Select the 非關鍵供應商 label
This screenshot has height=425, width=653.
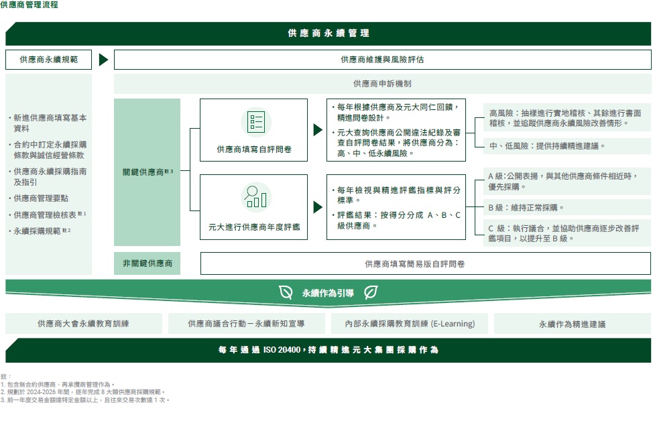tap(147, 263)
